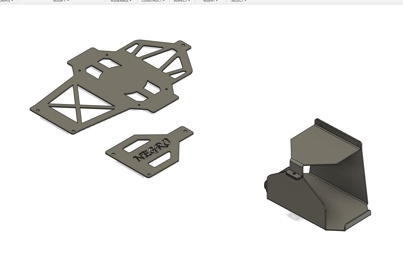The width and height of the screenshot is (403, 267).
Task: Open the INSERT toolbar dropdown
Action: 210,1
